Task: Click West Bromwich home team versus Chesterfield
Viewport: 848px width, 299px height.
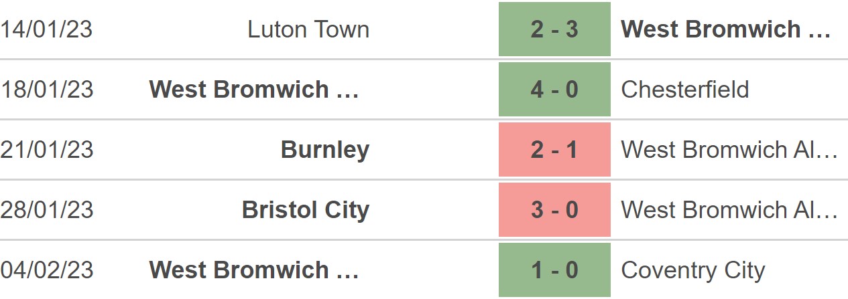Action: 254,90
